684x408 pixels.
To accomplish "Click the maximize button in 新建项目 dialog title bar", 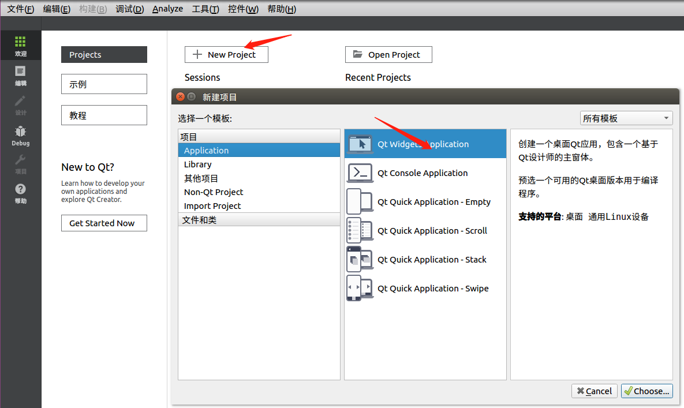I will tap(191, 97).
